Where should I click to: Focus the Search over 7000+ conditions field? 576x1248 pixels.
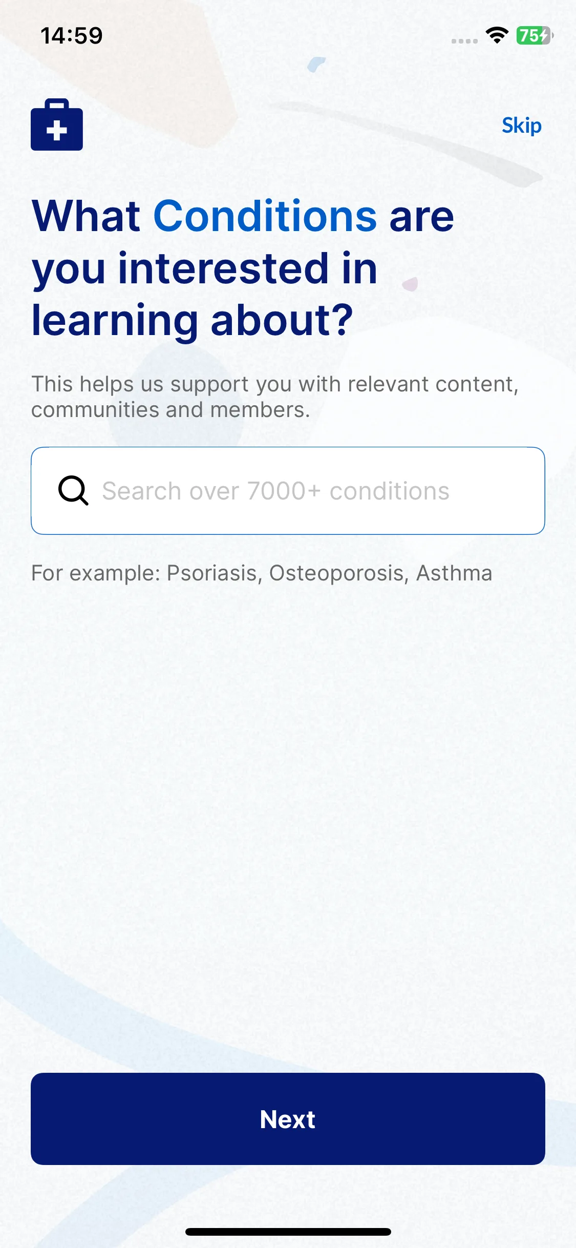[288, 491]
